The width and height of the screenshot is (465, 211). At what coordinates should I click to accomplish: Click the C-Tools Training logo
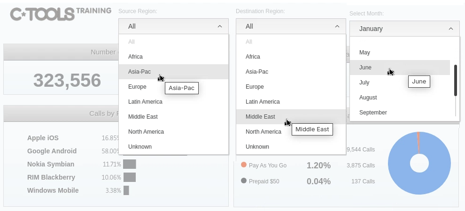[61, 13]
